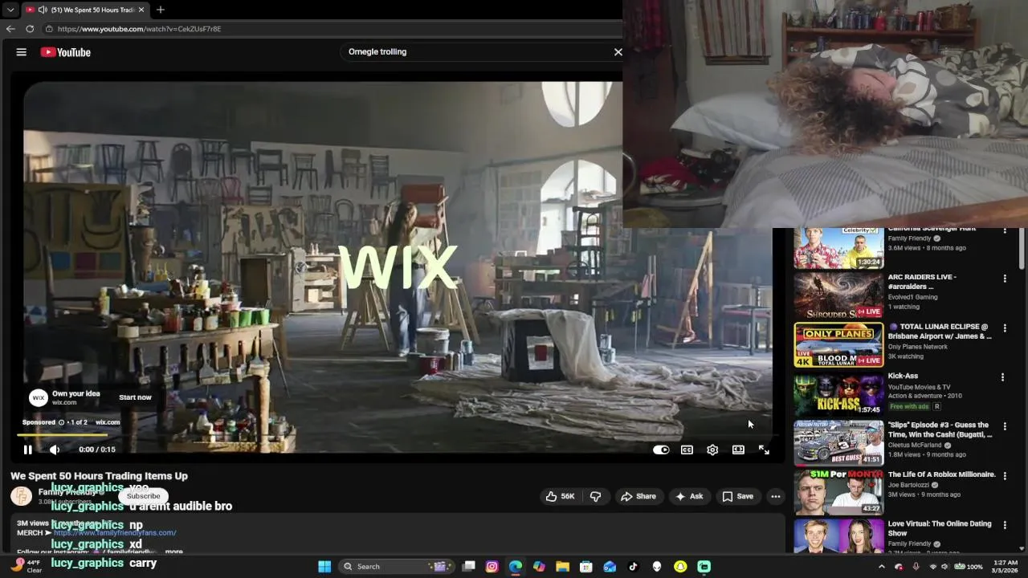Open the tab search dropdown arrow
This screenshot has height=578, width=1028.
point(10,10)
